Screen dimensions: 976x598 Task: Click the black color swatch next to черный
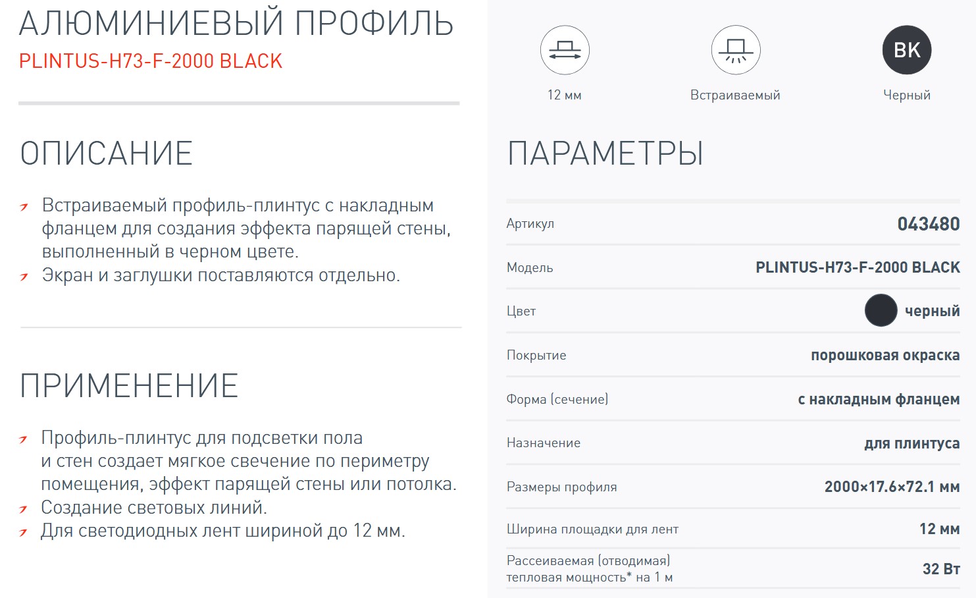point(881,310)
